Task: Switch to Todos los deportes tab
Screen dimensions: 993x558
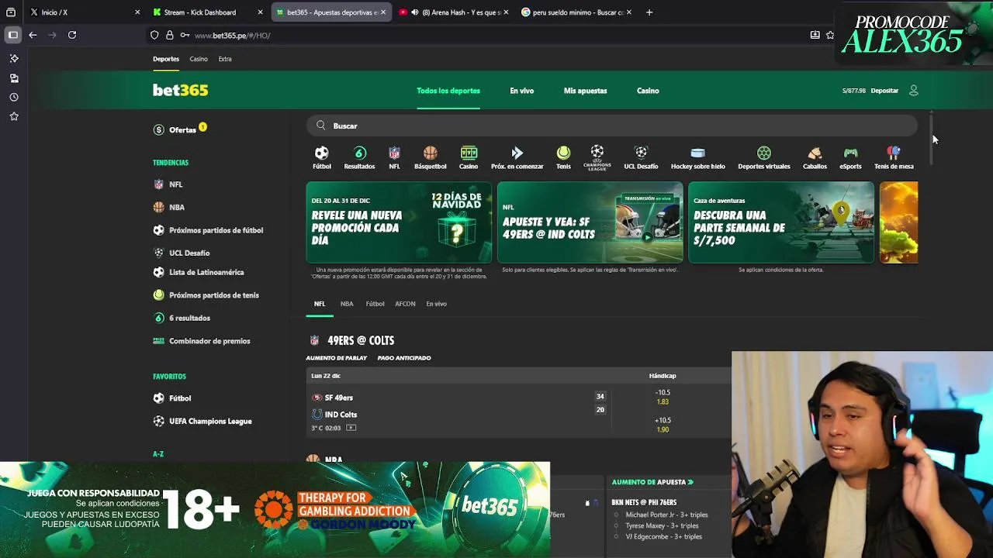Action: [448, 91]
